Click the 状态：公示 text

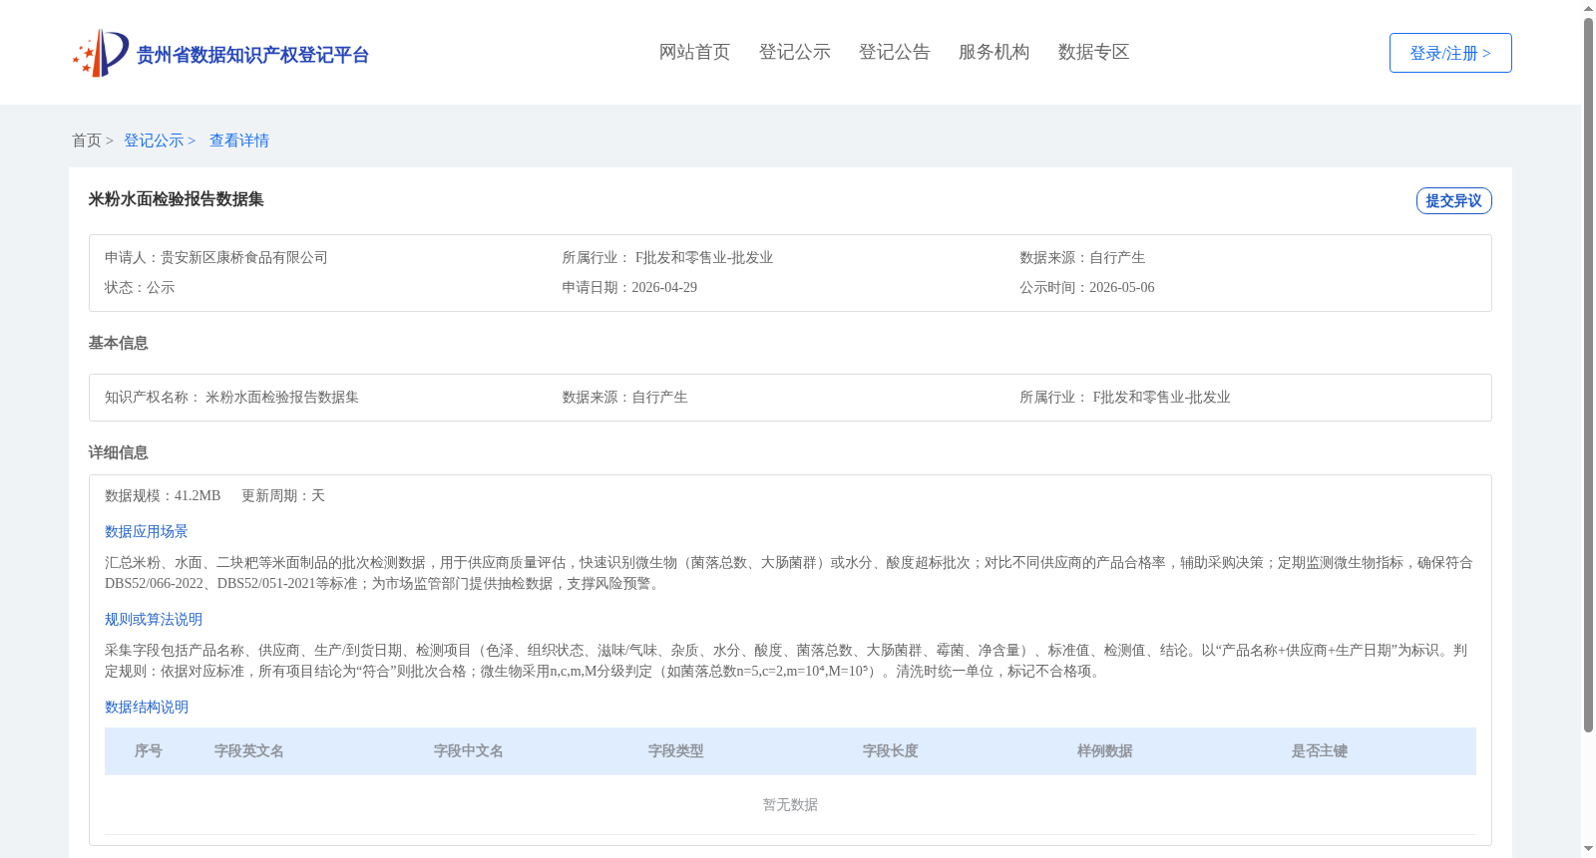pyautogui.click(x=140, y=288)
